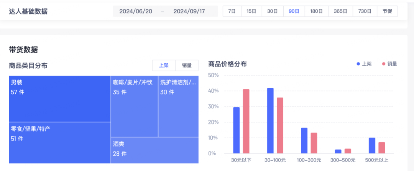Screen dimensions: 414x171
Task: Switch to the 30日 range
Action: click(272, 11)
